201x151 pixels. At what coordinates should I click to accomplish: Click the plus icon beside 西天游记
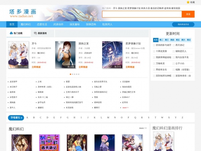[174, 45]
